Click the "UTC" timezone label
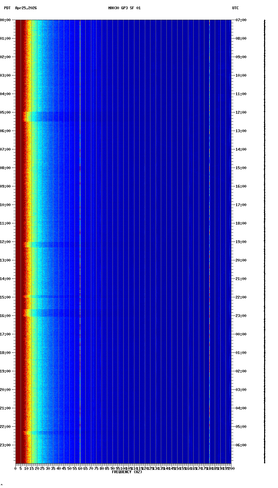This screenshot has height=488, width=278. (x=235, y=8)
